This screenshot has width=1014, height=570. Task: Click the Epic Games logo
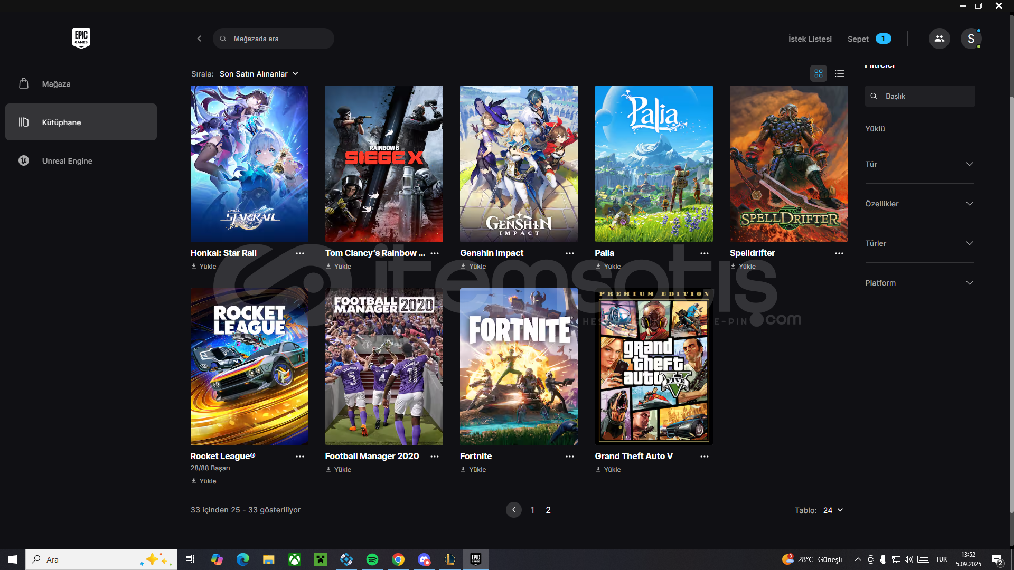[x=81, y=38]
